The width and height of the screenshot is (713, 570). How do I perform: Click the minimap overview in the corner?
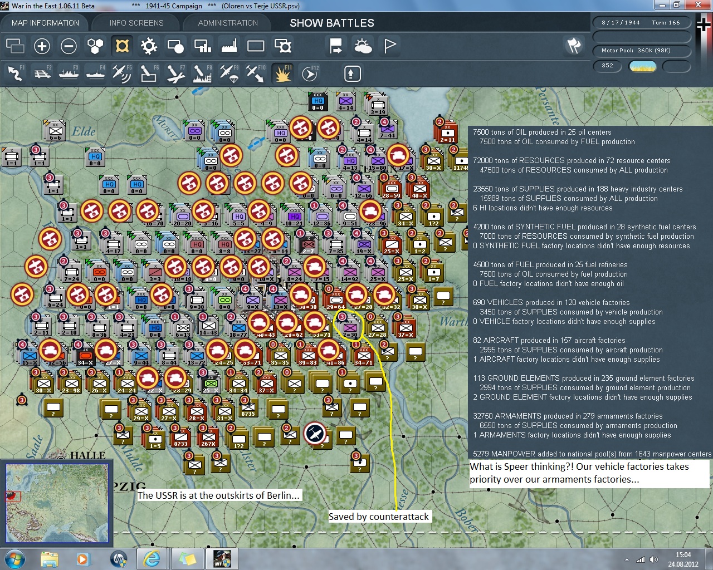(x=57, y=503)
